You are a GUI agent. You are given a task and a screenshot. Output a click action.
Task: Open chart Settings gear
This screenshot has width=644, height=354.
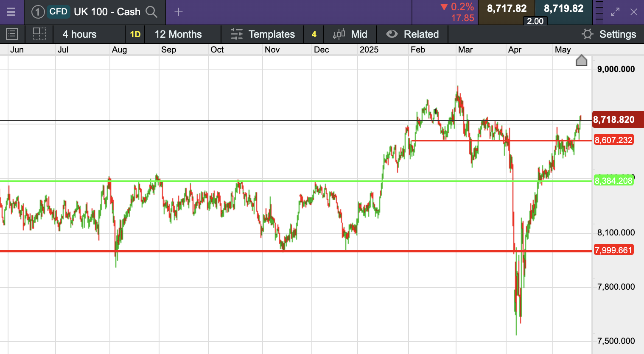pyautogui.click(x=609, y=34)
